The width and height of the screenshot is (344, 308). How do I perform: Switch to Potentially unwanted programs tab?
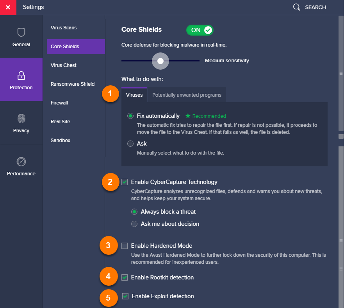187,95
